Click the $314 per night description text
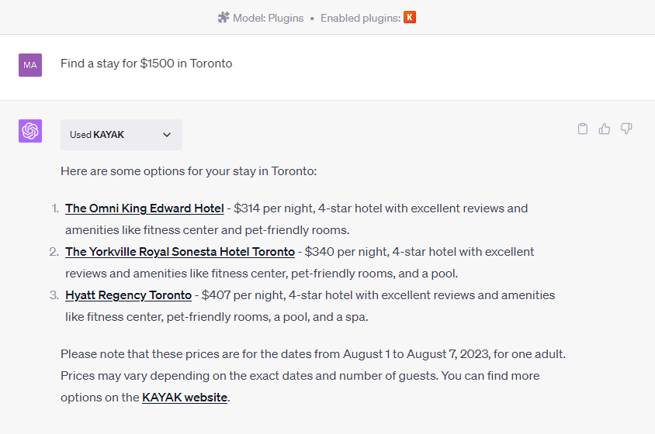Screen dimensions: 655x434 tap(380, 208)
